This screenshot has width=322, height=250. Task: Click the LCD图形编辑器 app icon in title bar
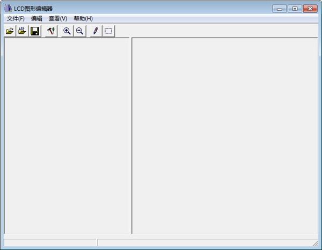click(8, 9)
